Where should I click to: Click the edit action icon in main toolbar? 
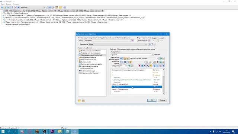[x=12, y=7]
